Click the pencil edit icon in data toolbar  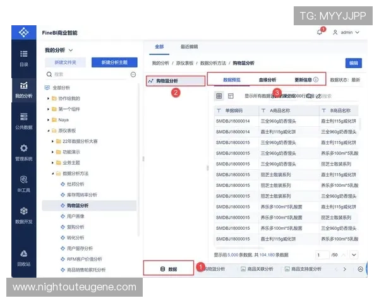tap(318, 96)
